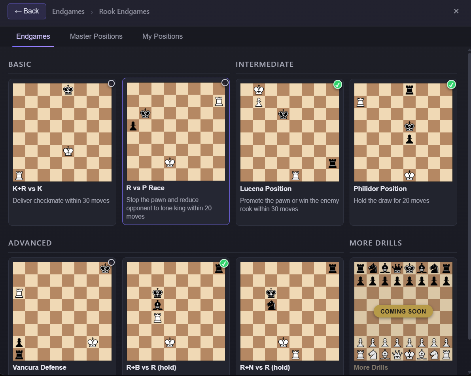Image resolution: width=471 pixels, height=376 pixels.
Task: Select the Rook Endgames breadcrumb
Action: tap(124, 11)
